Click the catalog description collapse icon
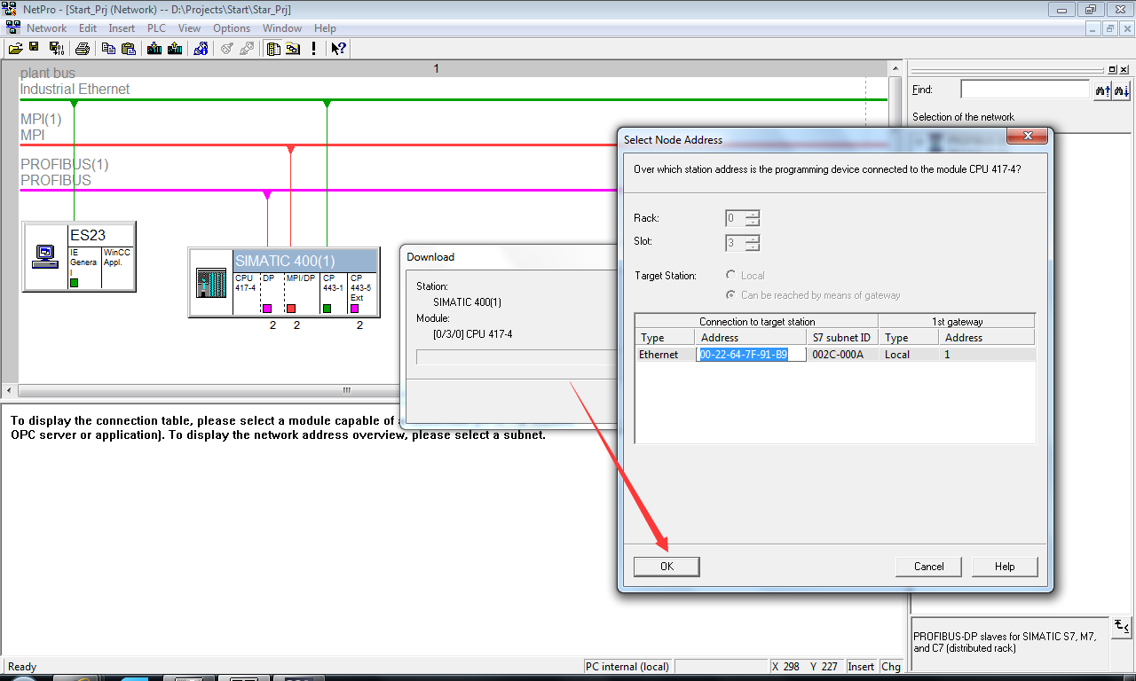Viewport: 1136px width, 681px height. (1122, 627)
